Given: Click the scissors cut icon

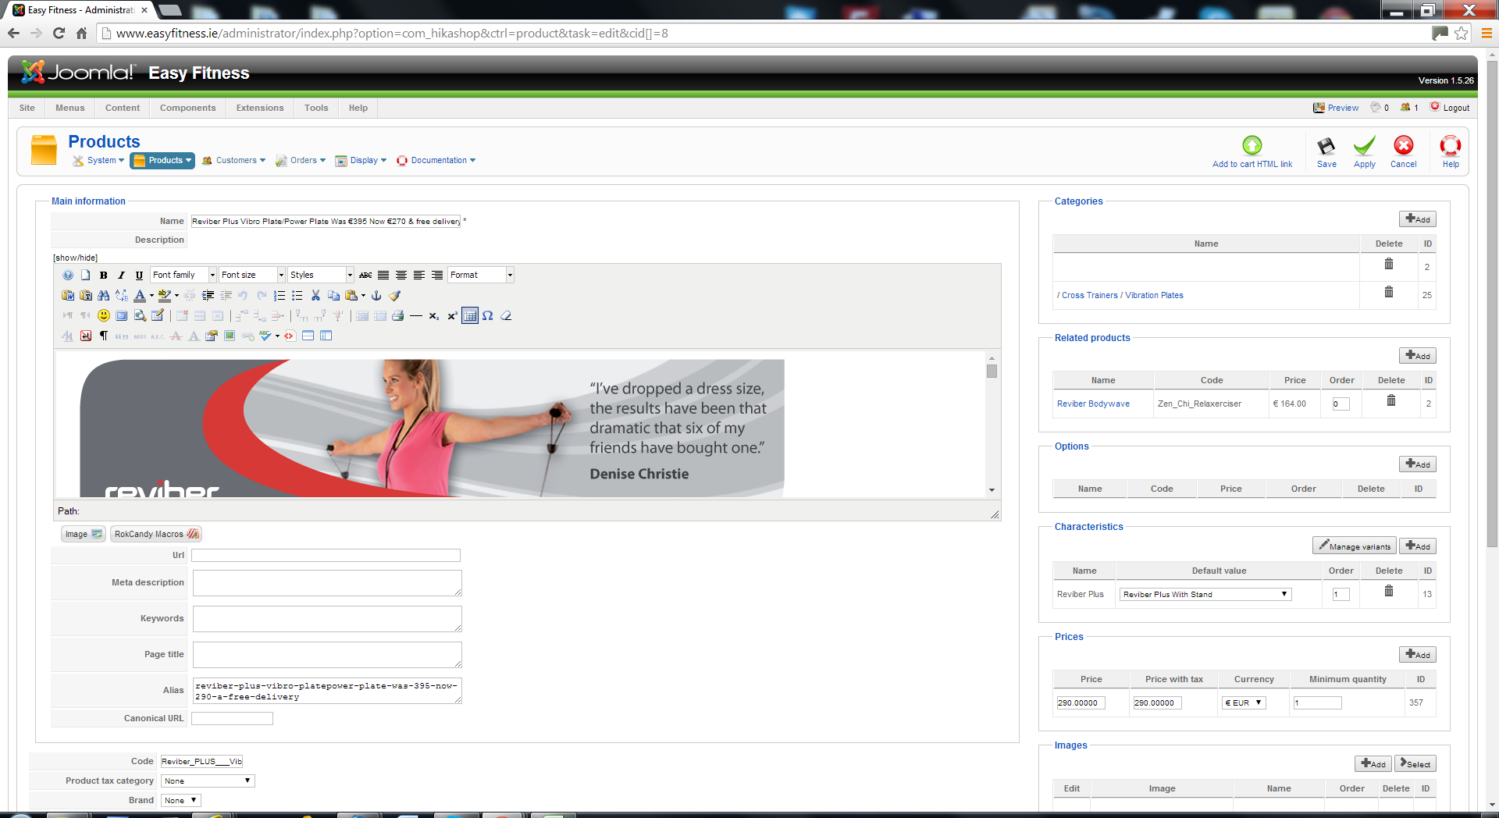Looking at the screenshot, I should click(315, 295).
